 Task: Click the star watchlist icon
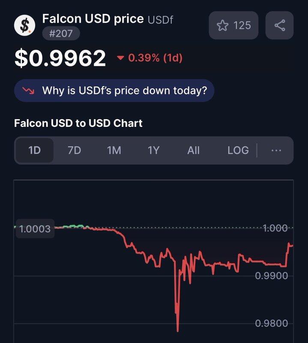(x=222, y=25)
